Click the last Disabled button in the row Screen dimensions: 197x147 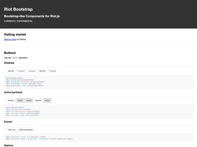tap(53, 71)
